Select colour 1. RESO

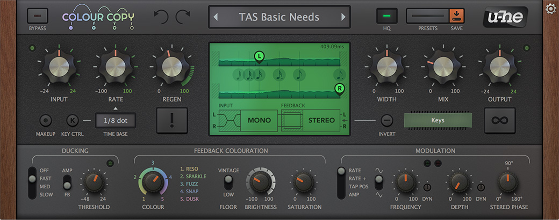189,168
